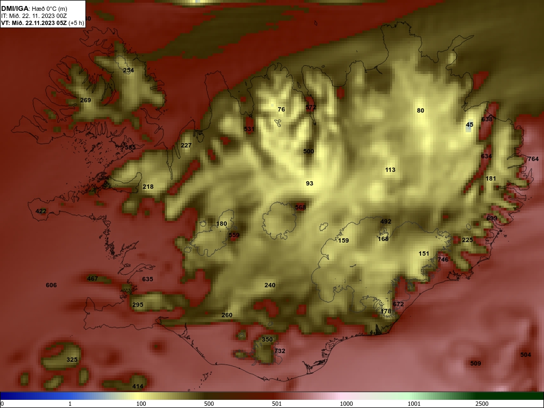Click the value 414
The image size is (544, 408).
click(138, 386)
